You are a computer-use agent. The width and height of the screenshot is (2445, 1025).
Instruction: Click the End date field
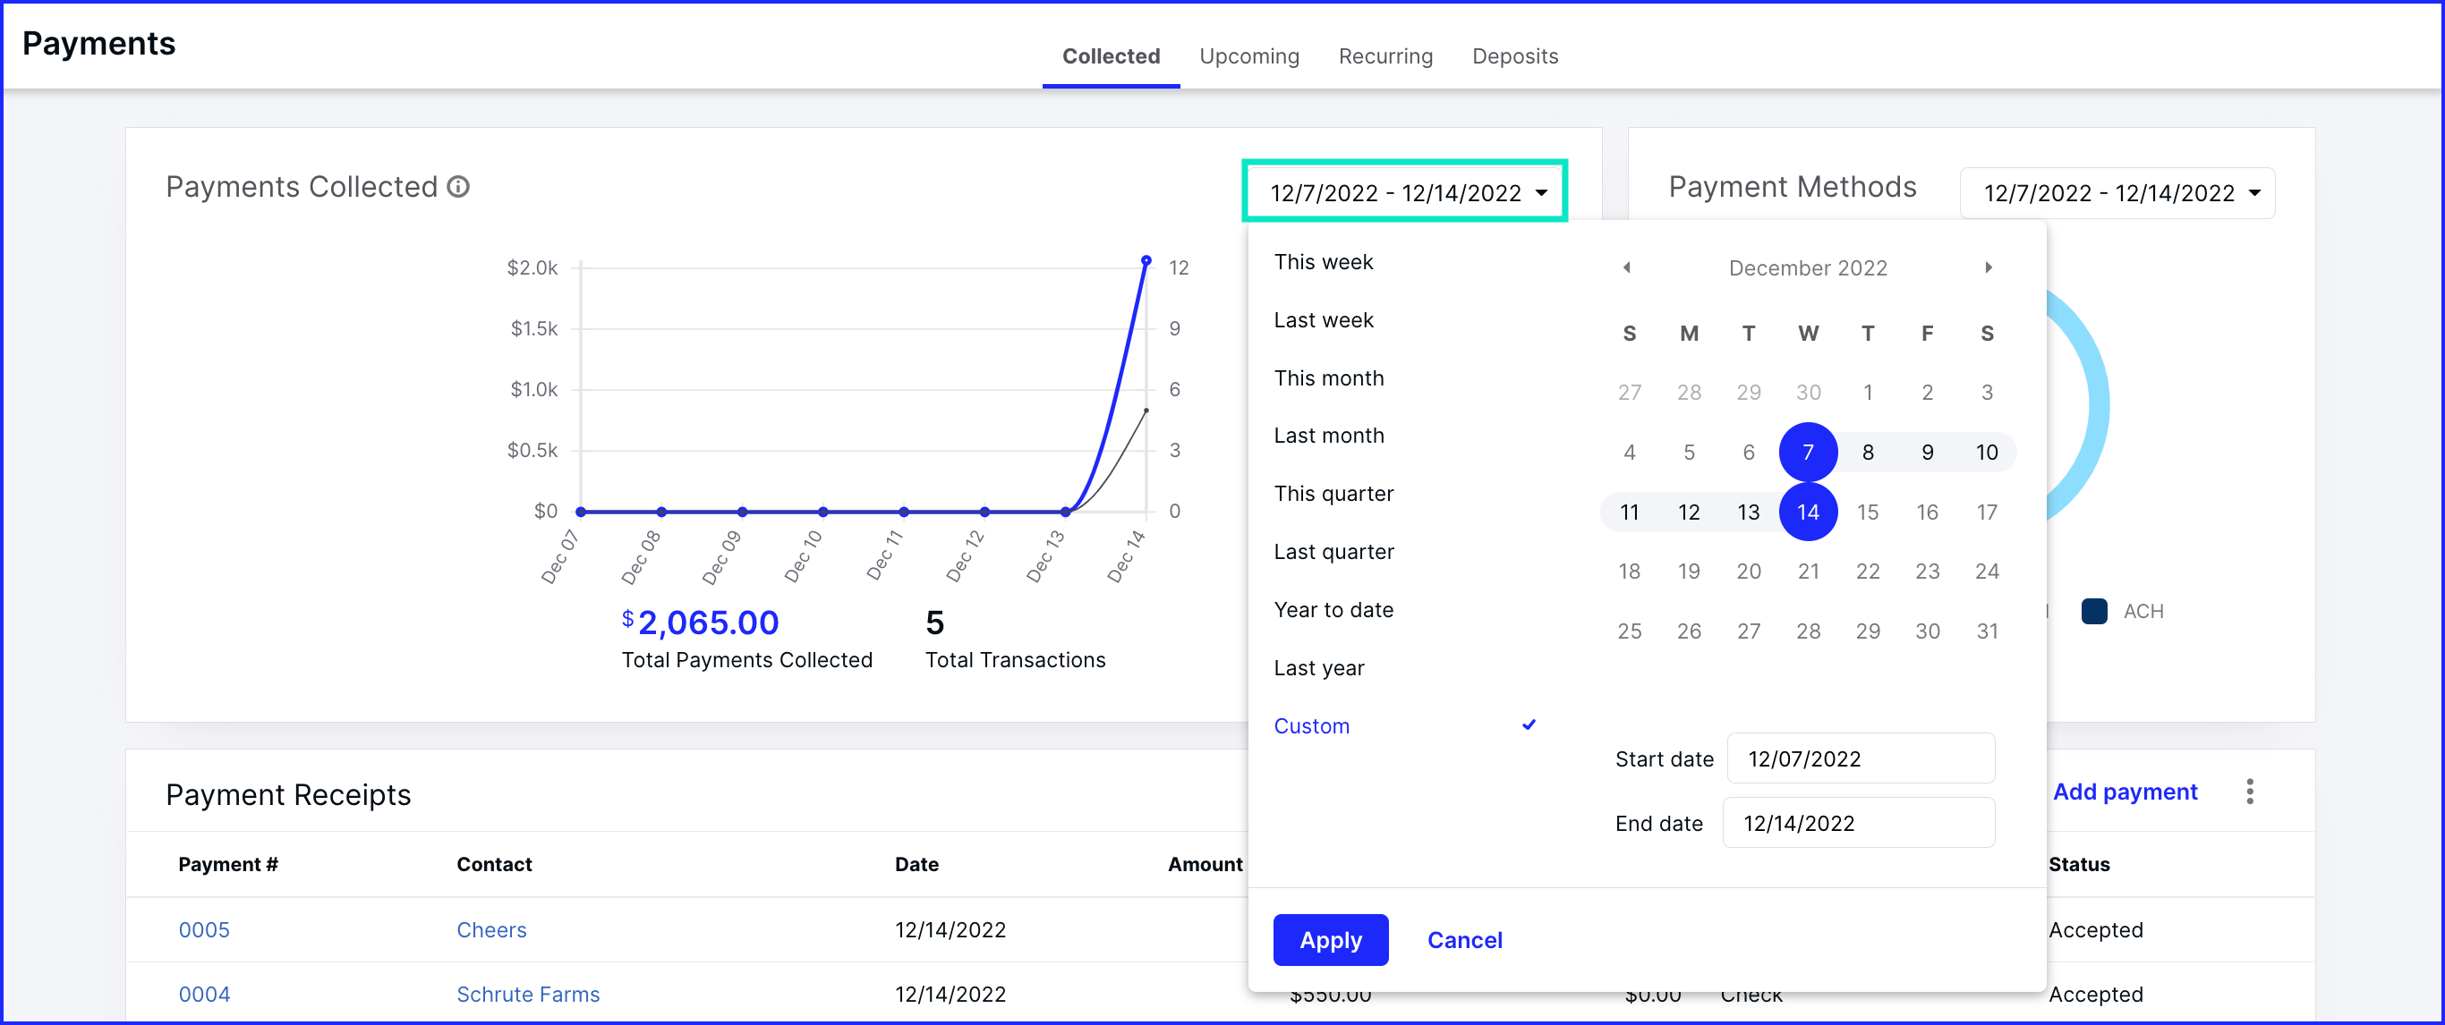click(x=1859, y=823)
